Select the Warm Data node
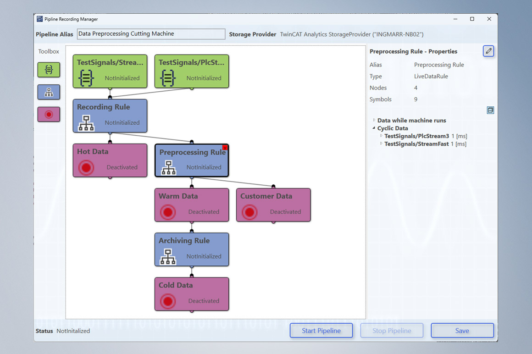532x354 pixels. pyautogui.click(x=192, y=205)
